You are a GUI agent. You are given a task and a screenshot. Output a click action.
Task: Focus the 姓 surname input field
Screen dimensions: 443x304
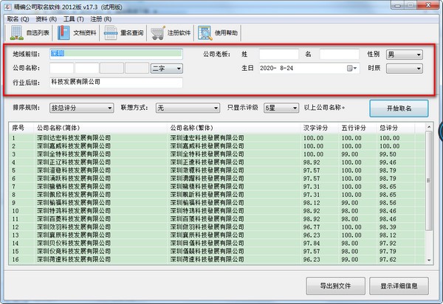point(279,54)
